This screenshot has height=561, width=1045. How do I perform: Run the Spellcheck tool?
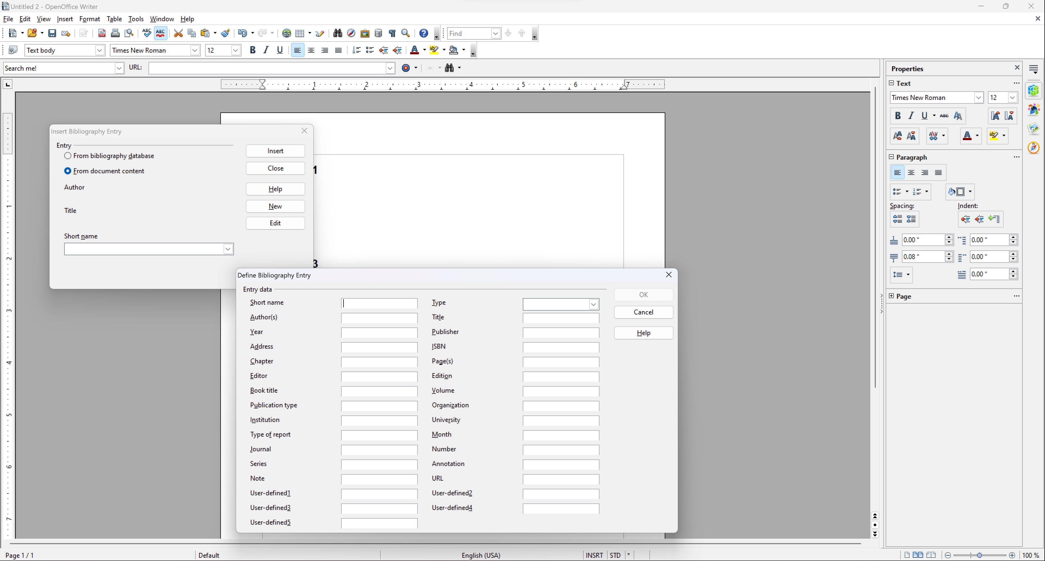146,33
